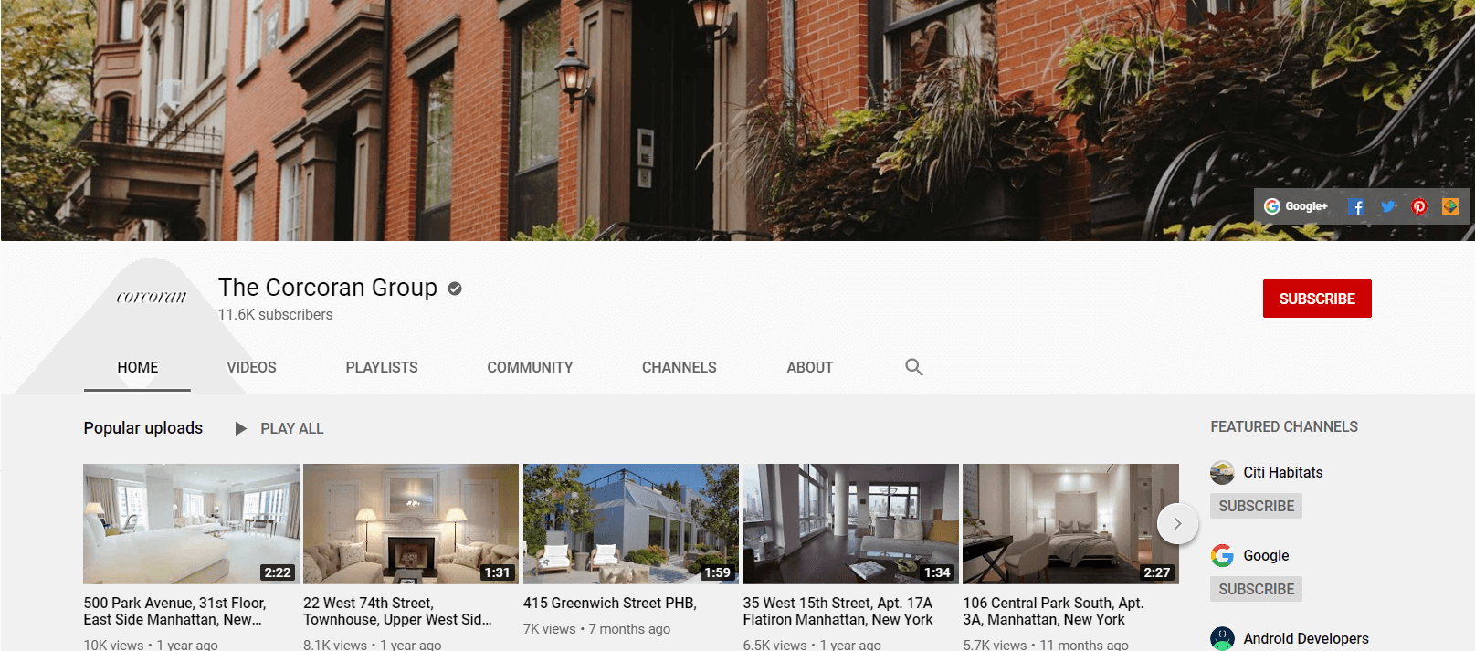Click the orange icon after Pinterest
This screenshot has height=651, width=1475.
pyautogui.click(x=1450, y=206)
